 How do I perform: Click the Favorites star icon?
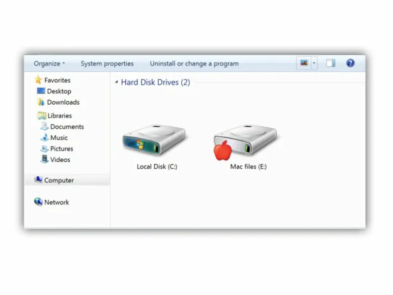click(x=38, y=80)
